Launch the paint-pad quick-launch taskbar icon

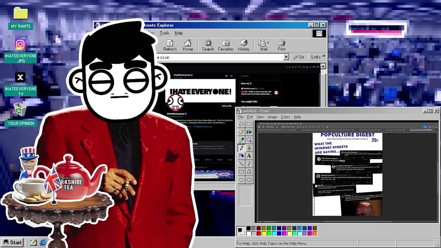(x=33, y=242)
